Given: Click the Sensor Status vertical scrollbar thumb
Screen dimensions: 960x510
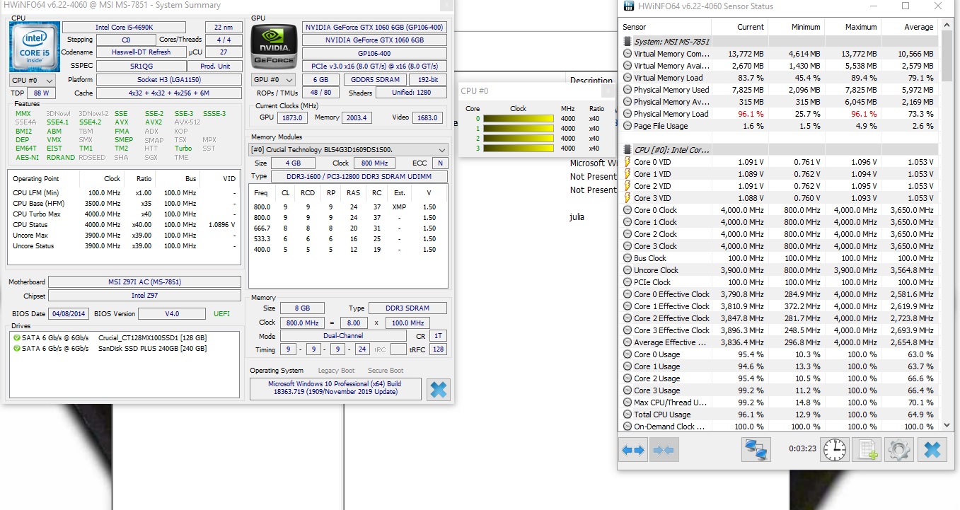Looking at the screenshot, I should (947, 55).
